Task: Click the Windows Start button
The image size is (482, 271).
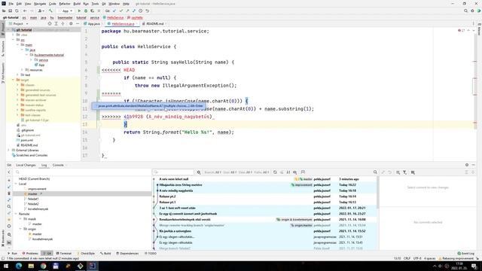Action: point(5,266)
